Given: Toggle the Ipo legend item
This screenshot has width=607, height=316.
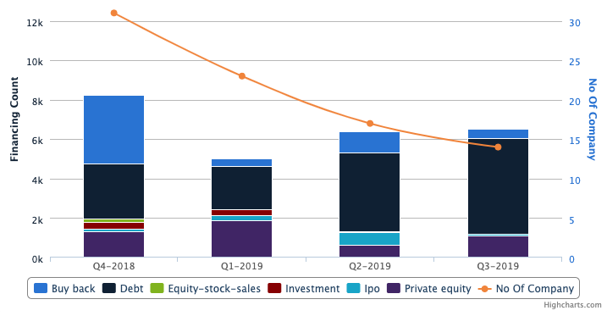Looking at the screenshot, I should 363,289.
